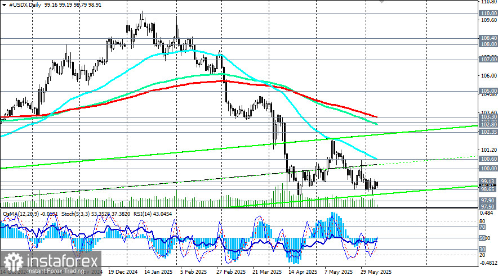
Task: Click the 14 Apr 2025 date label
Action: [x=303, y=272]
